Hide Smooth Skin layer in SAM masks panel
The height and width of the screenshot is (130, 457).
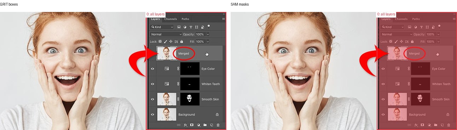383,99
